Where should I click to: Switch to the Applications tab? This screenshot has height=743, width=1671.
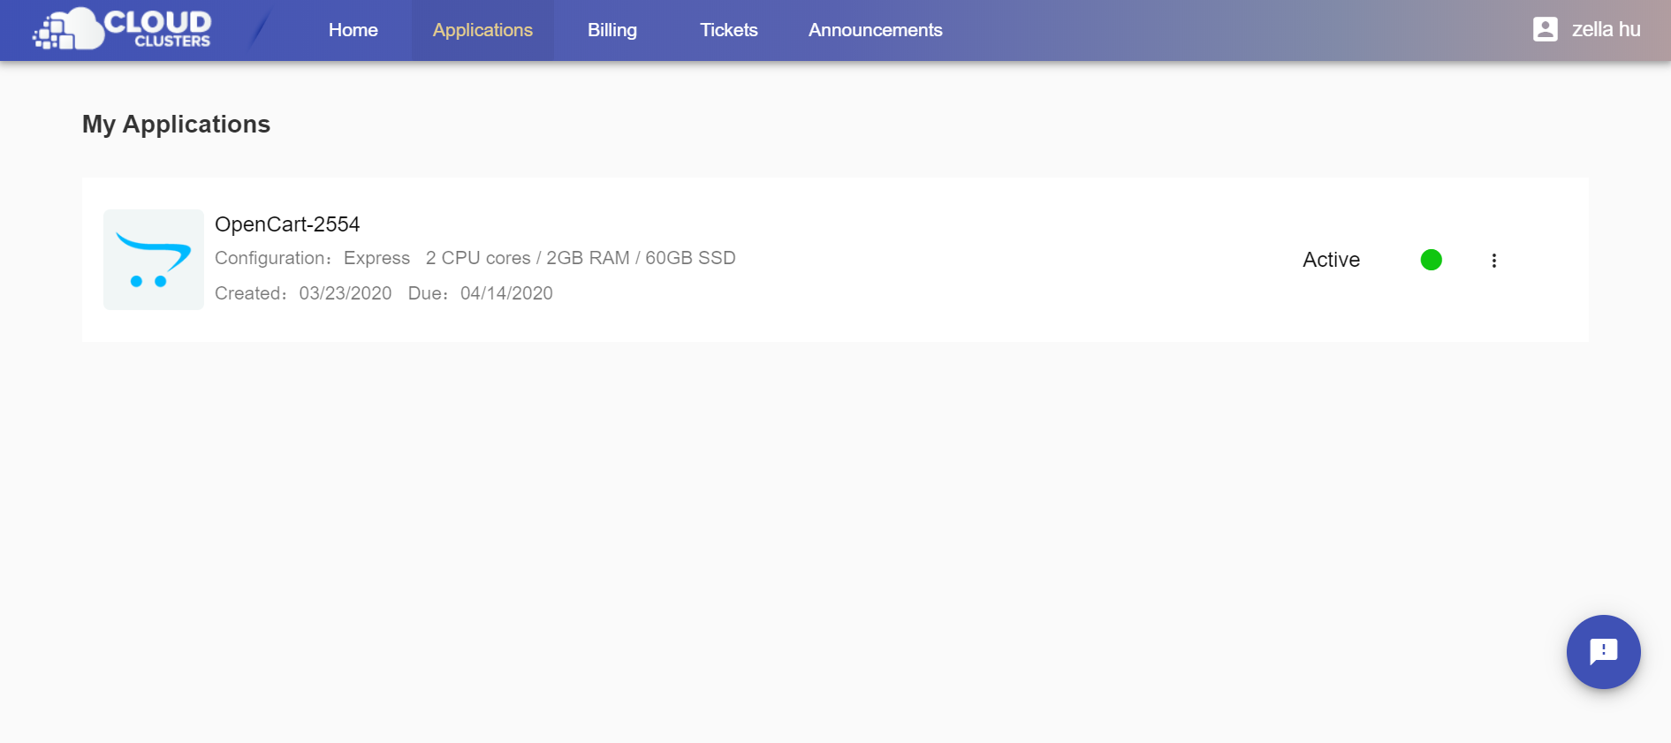(482, 30)
